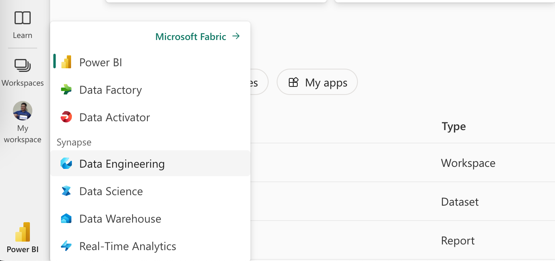
Task: Click the arrow next to Microsoft Fabric
Action: (x=236, y=36)
